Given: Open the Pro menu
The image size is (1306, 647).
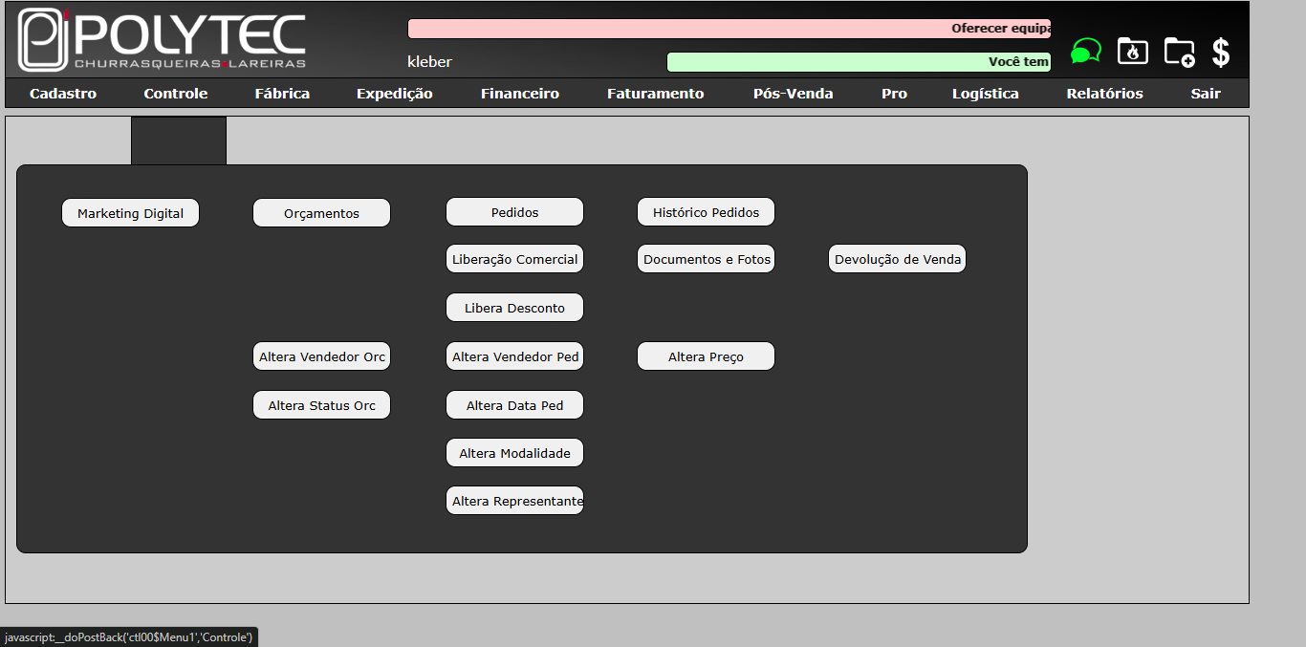Looking at the screenshot, I should (894, 94).
